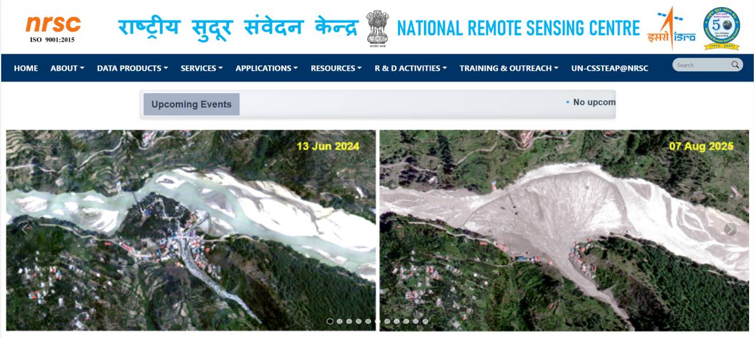This screenshot has width=755, height=338.
Task: Click the nrsc ISO 9001:2015 logo
Action: tap(53, 28)
